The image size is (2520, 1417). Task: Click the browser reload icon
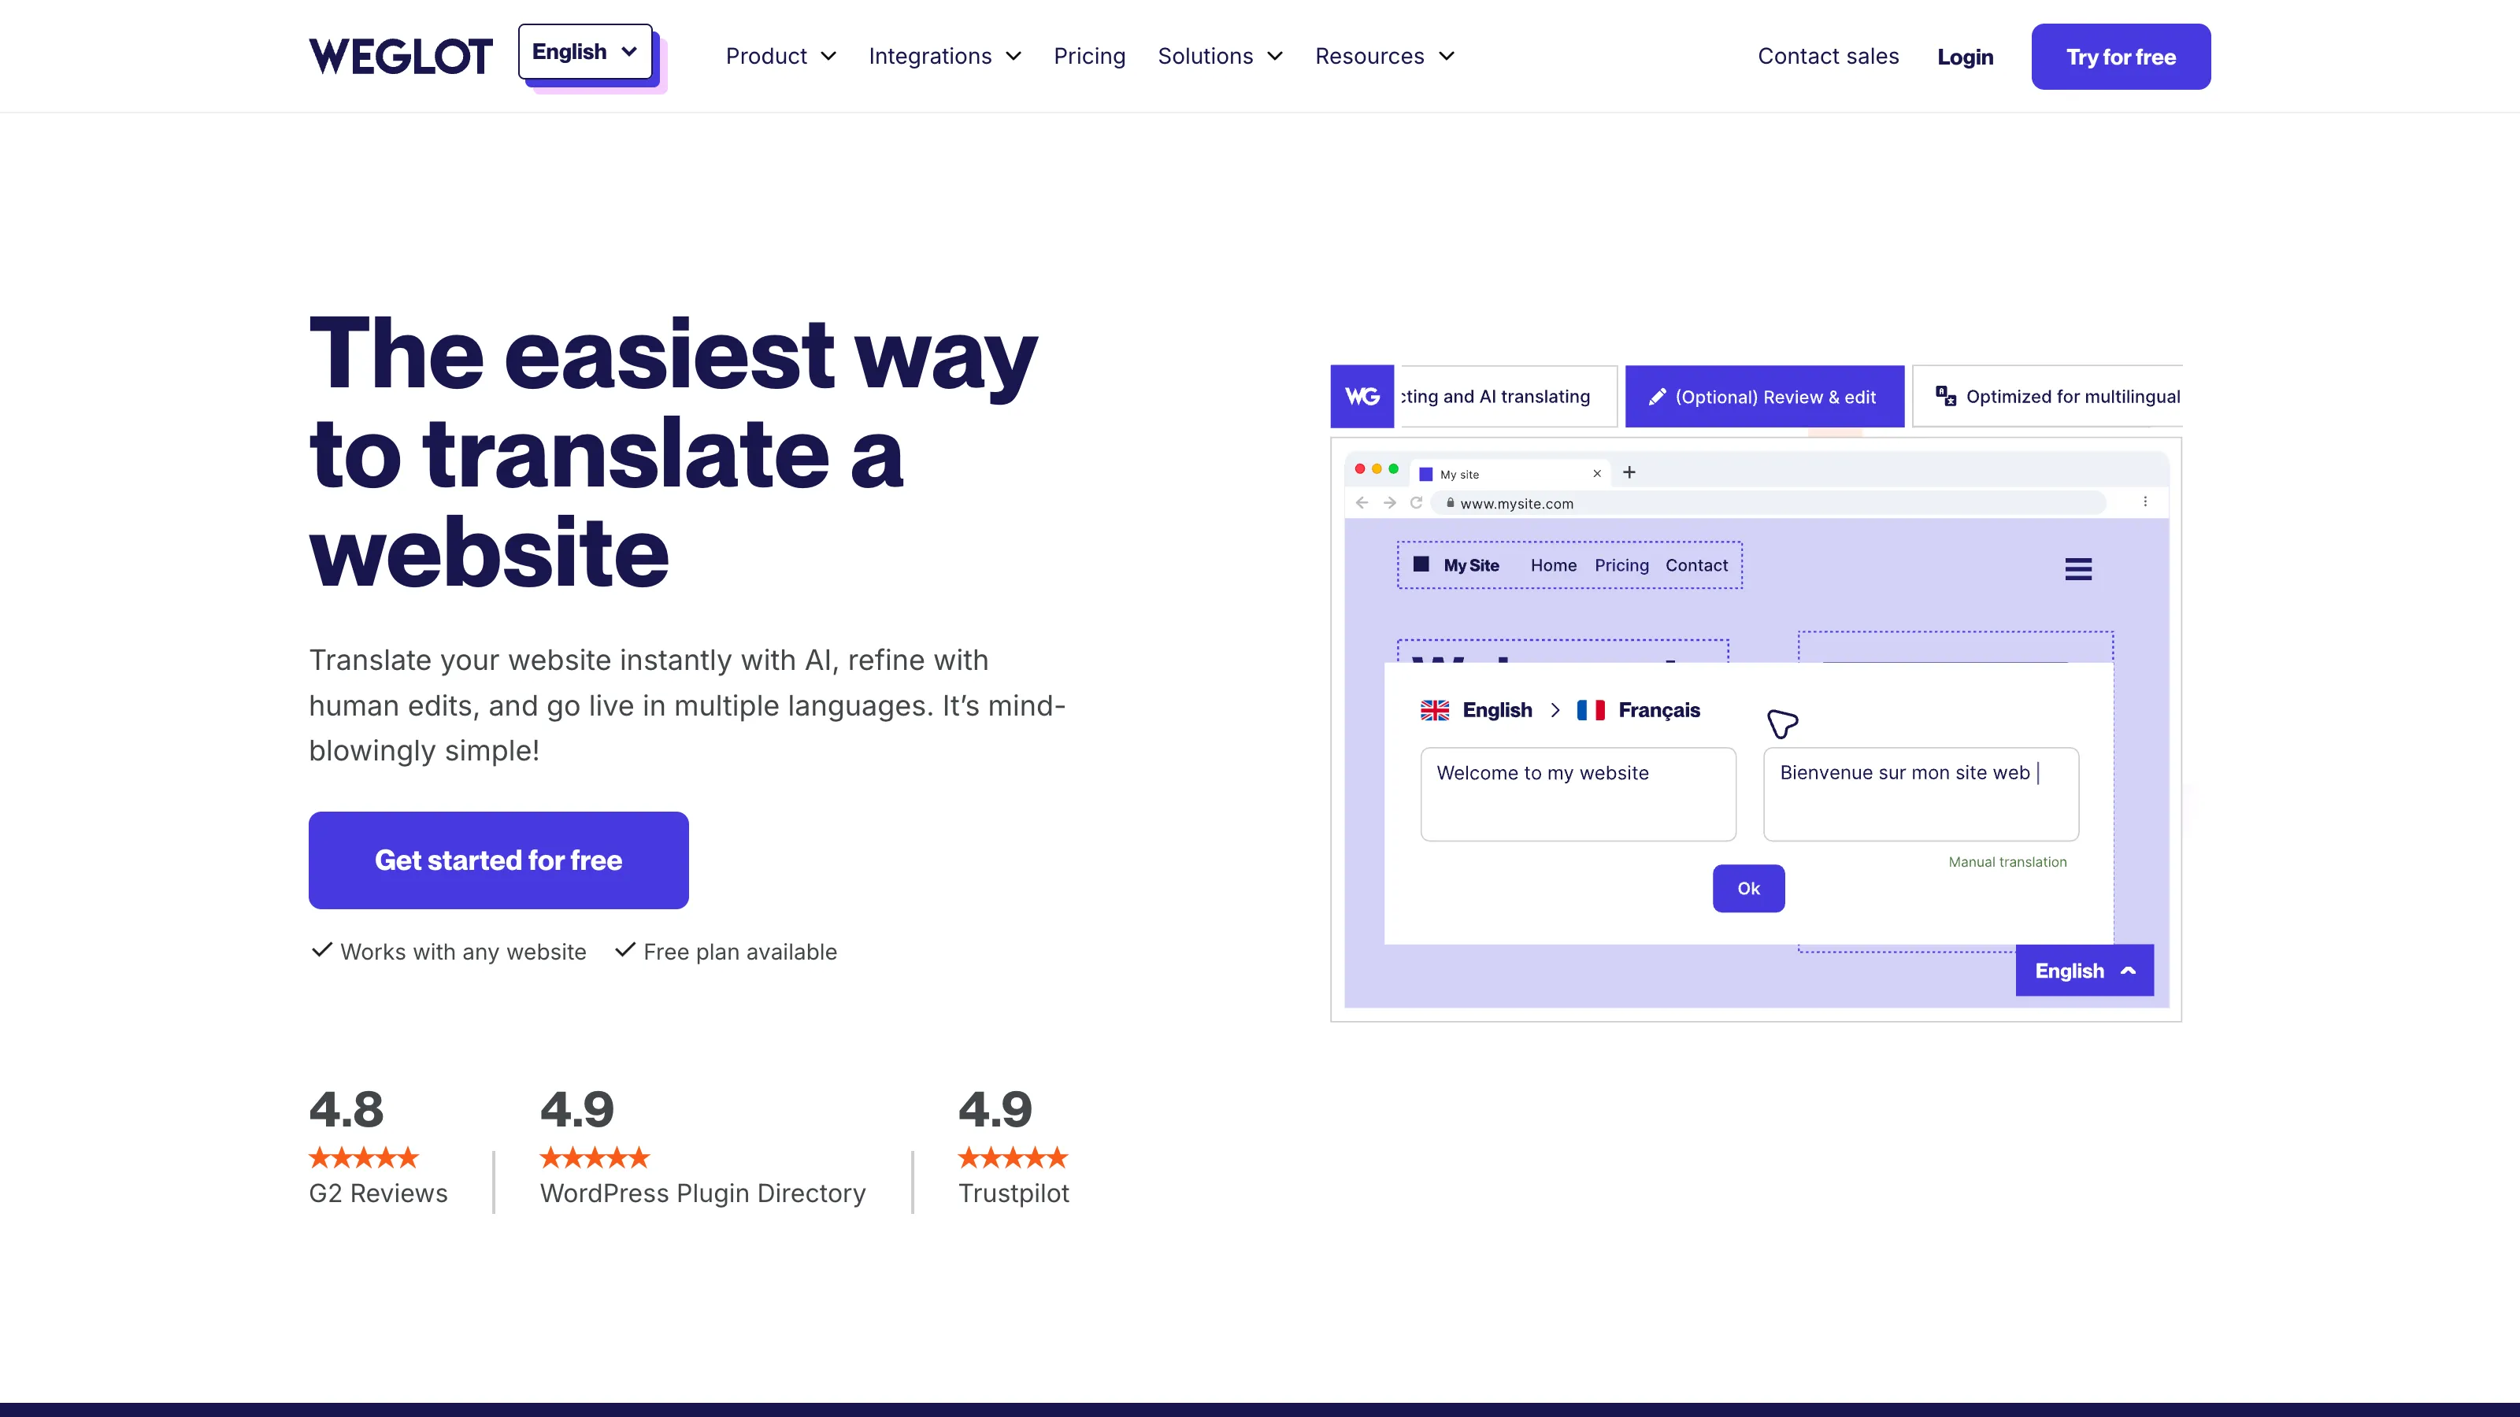tap(1416, 503)
